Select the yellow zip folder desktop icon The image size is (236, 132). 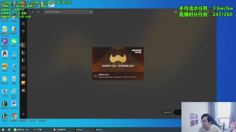5,80
